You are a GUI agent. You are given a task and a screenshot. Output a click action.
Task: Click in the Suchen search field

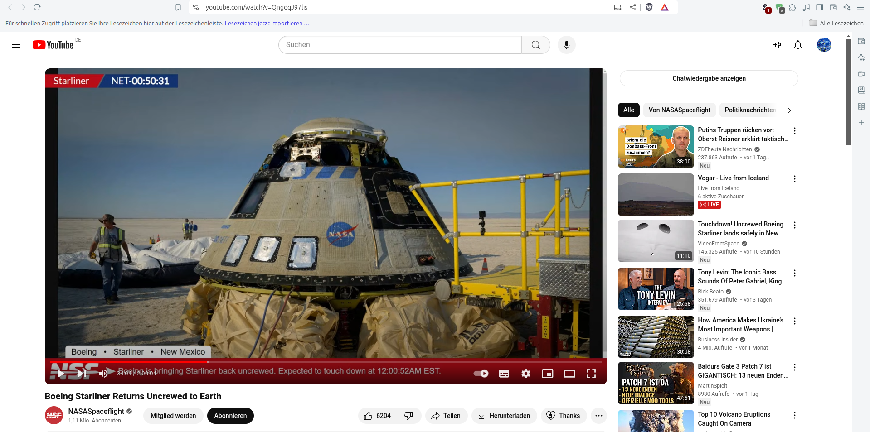tap(400, 45)
